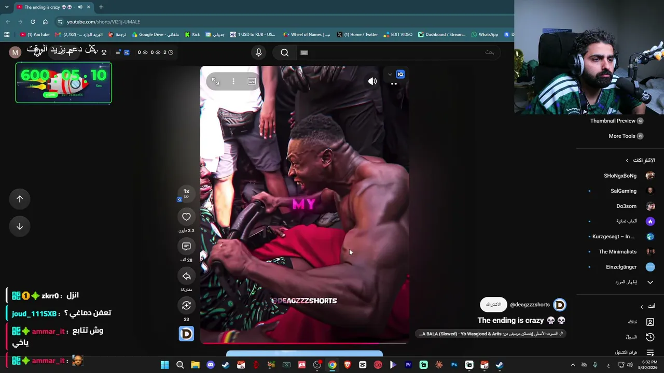This screenshot has height=373, width=664.
Task: Show hidden system tray icons
Action: [x=573, y=365]
